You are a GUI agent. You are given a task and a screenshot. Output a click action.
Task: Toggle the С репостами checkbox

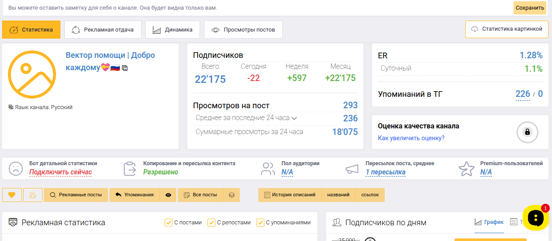tap(211, 223)
